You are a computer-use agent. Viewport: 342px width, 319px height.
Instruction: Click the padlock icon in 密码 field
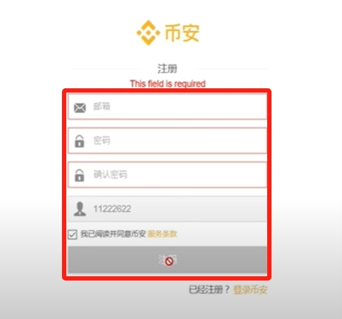(80, 142)
